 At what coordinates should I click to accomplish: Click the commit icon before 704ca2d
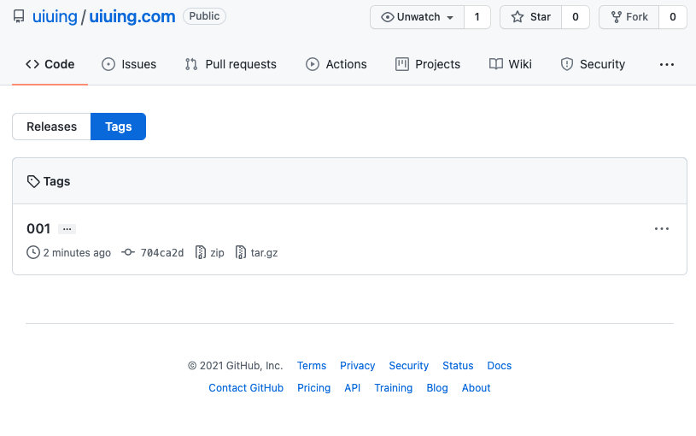click(128, 252)
